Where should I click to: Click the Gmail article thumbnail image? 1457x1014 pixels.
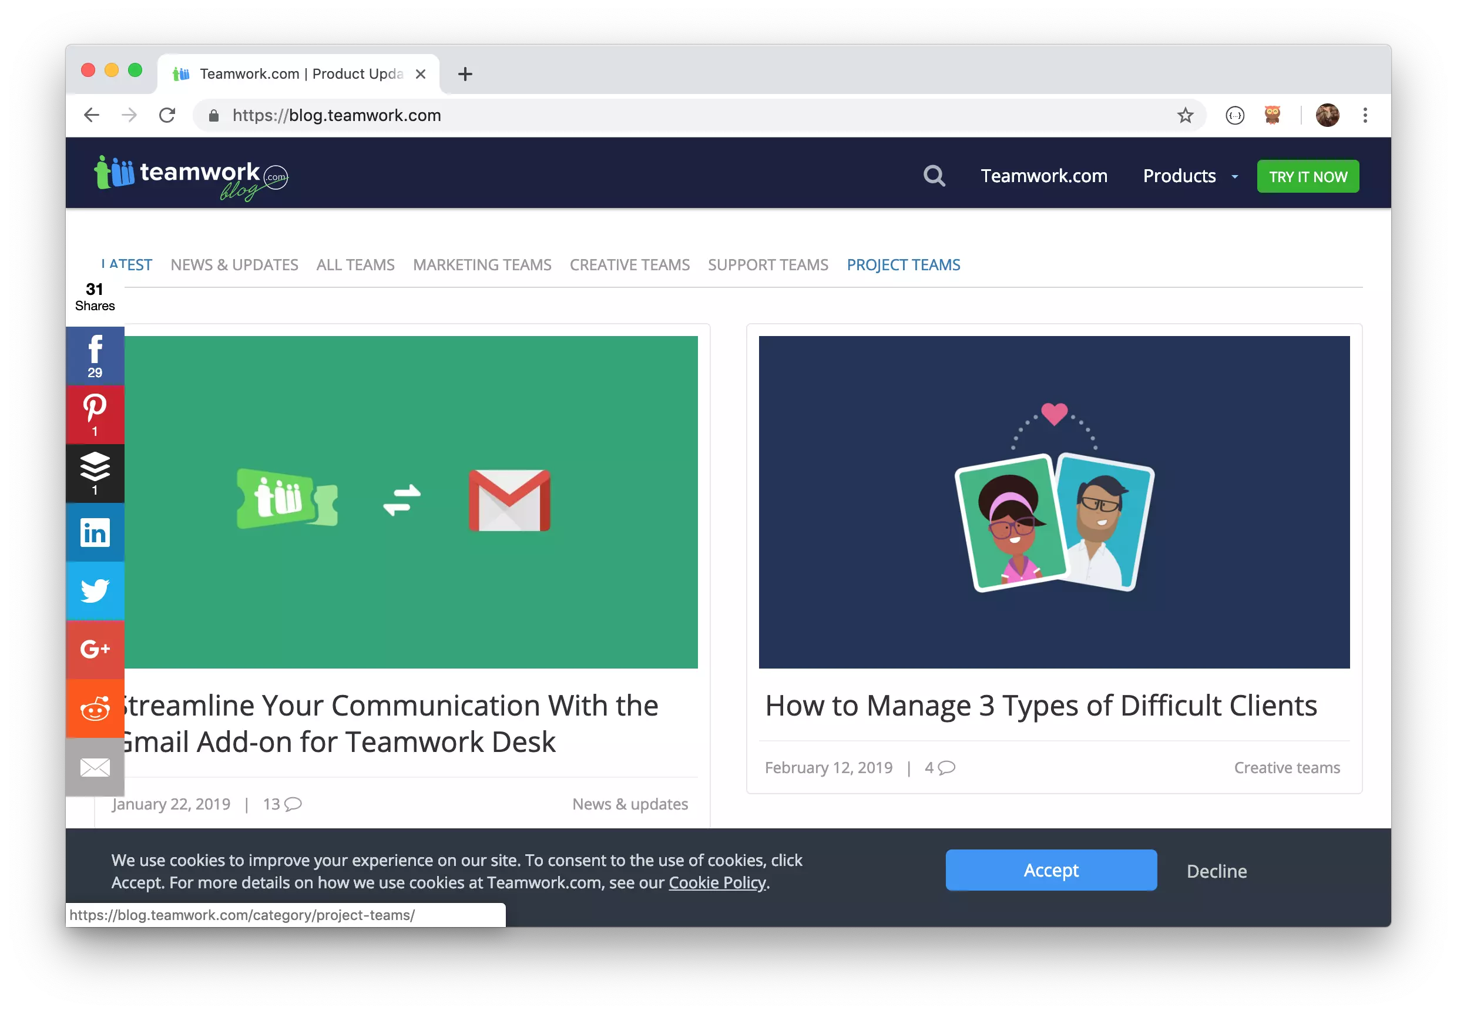[411, 502]
